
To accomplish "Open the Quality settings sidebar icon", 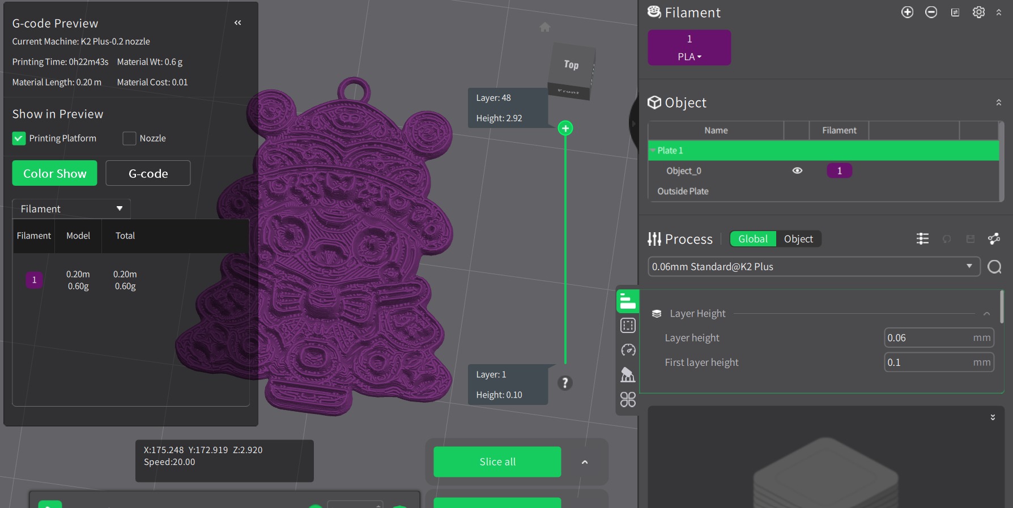I will pyautogui.click(x=628, y=301).
